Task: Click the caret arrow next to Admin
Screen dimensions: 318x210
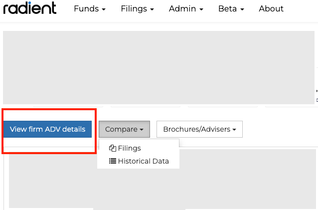Action: coord(201,10)
